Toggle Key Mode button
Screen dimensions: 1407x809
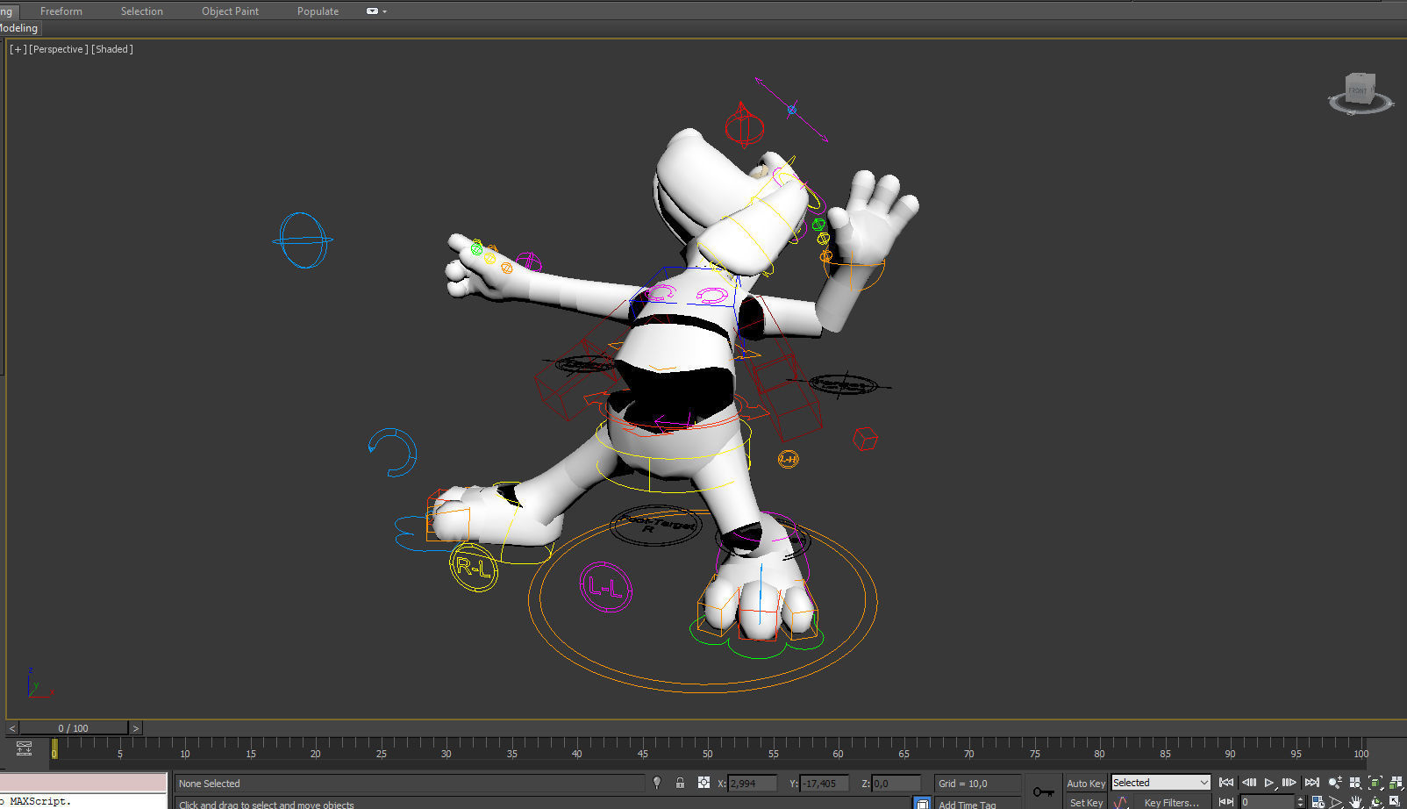point(1226,802)
